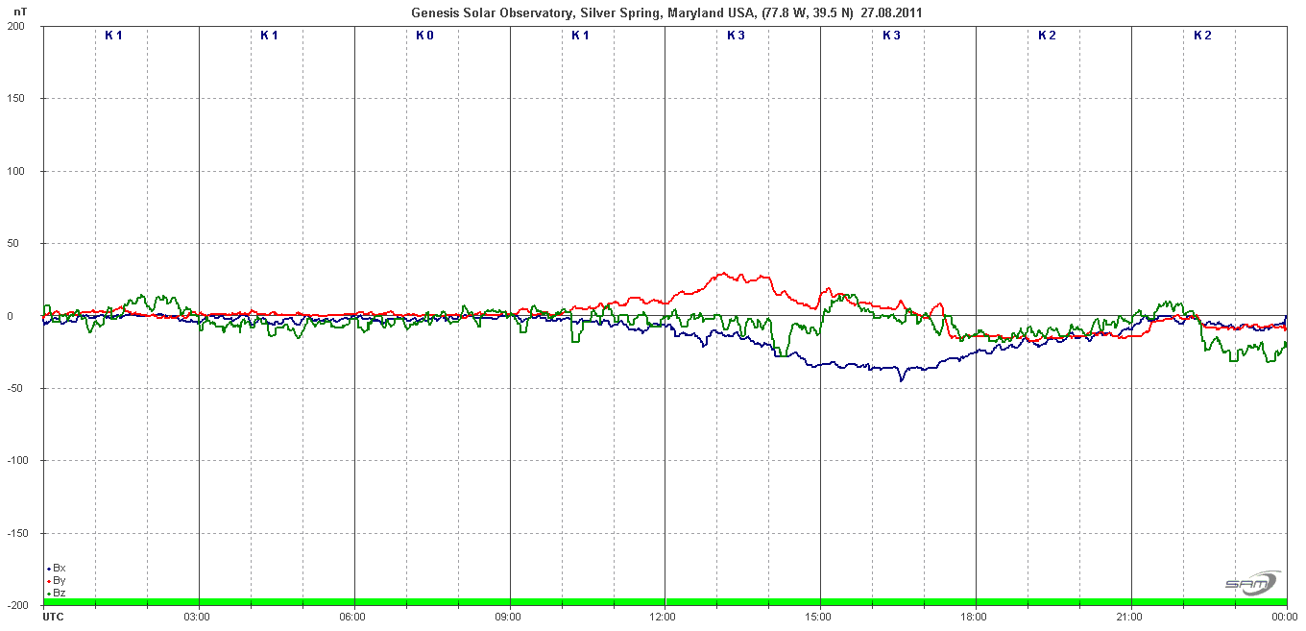Click the red By legend entry
Screen dimensions: 1306x631
point(57,581)
